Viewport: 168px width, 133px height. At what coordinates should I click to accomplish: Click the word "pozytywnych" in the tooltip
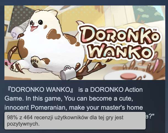click(23, 124)
